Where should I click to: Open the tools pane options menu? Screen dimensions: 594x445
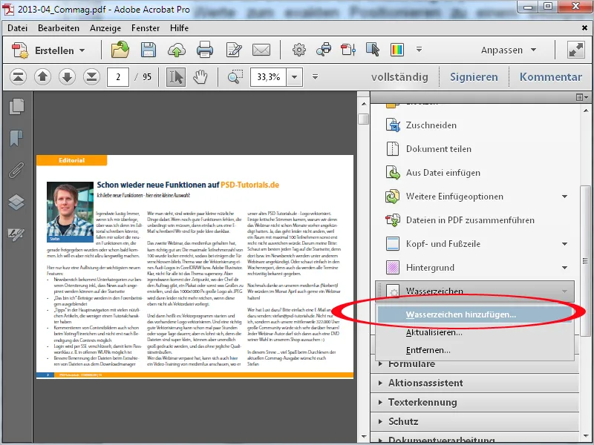tap(582, 97)
